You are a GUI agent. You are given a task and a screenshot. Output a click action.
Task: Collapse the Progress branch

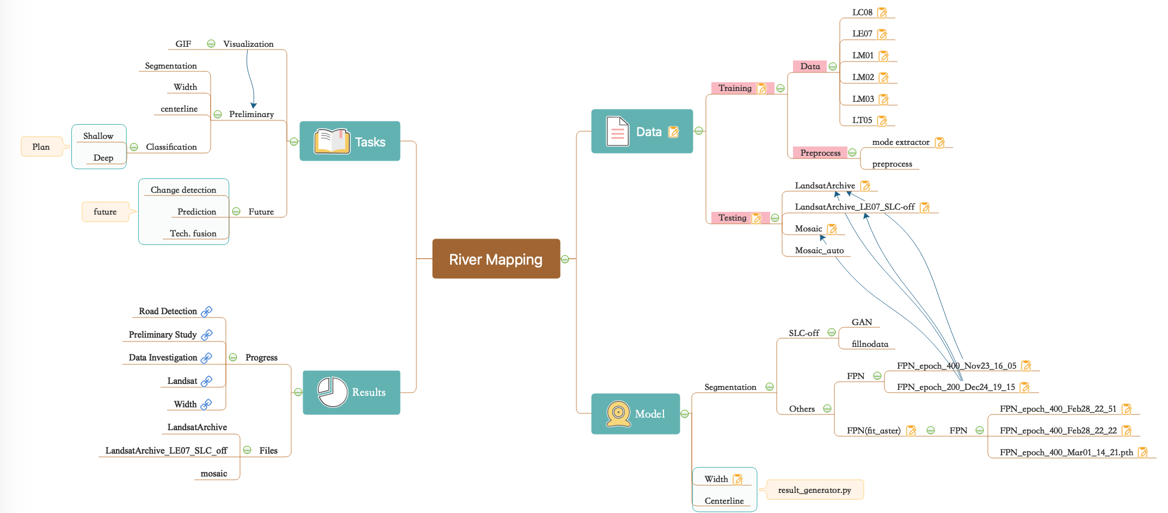pos(232,357)
